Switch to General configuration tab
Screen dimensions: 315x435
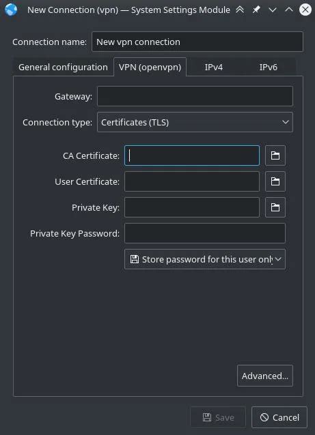click(63, 67)
